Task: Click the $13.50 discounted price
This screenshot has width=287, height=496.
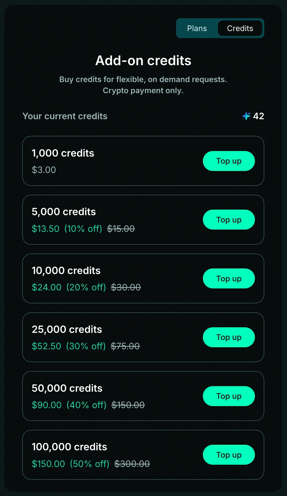Action: 45,229
